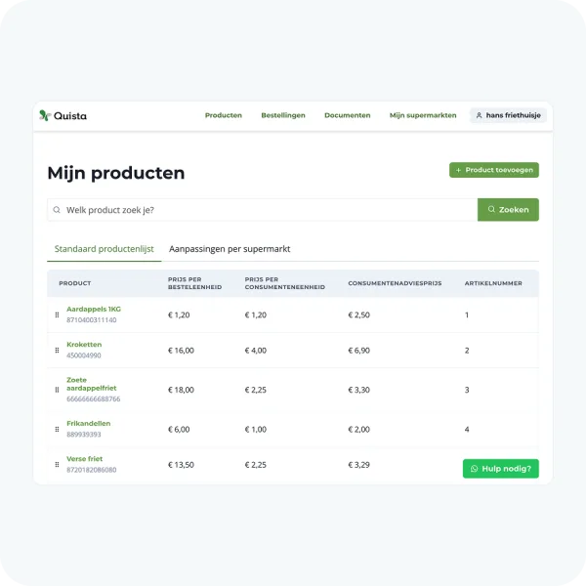Click the Zoeken search button
Viewport: 586px width, 586px height.
coord(508,210)
